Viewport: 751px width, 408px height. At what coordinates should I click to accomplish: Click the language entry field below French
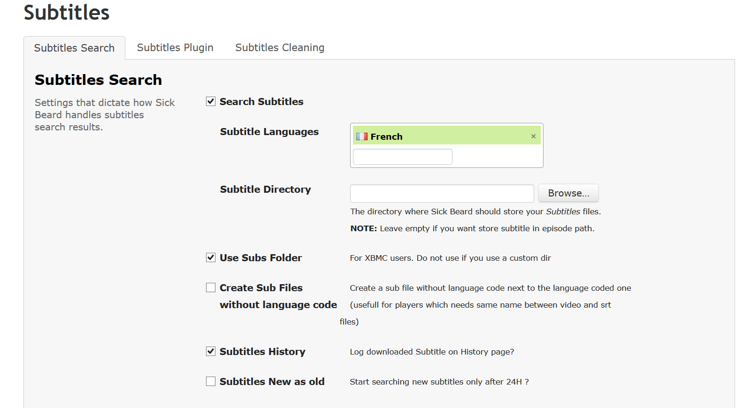pos(402,157)
